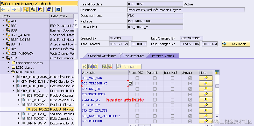Viewport: 254px width, 126px height.
Task: Click the More... column header
Action: coord(206,73)
